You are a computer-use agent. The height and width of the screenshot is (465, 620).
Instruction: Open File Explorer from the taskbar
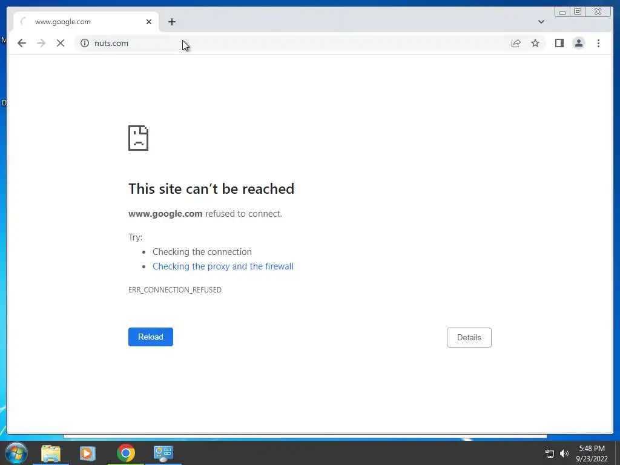pyautogui.click(x=51, y=453)
